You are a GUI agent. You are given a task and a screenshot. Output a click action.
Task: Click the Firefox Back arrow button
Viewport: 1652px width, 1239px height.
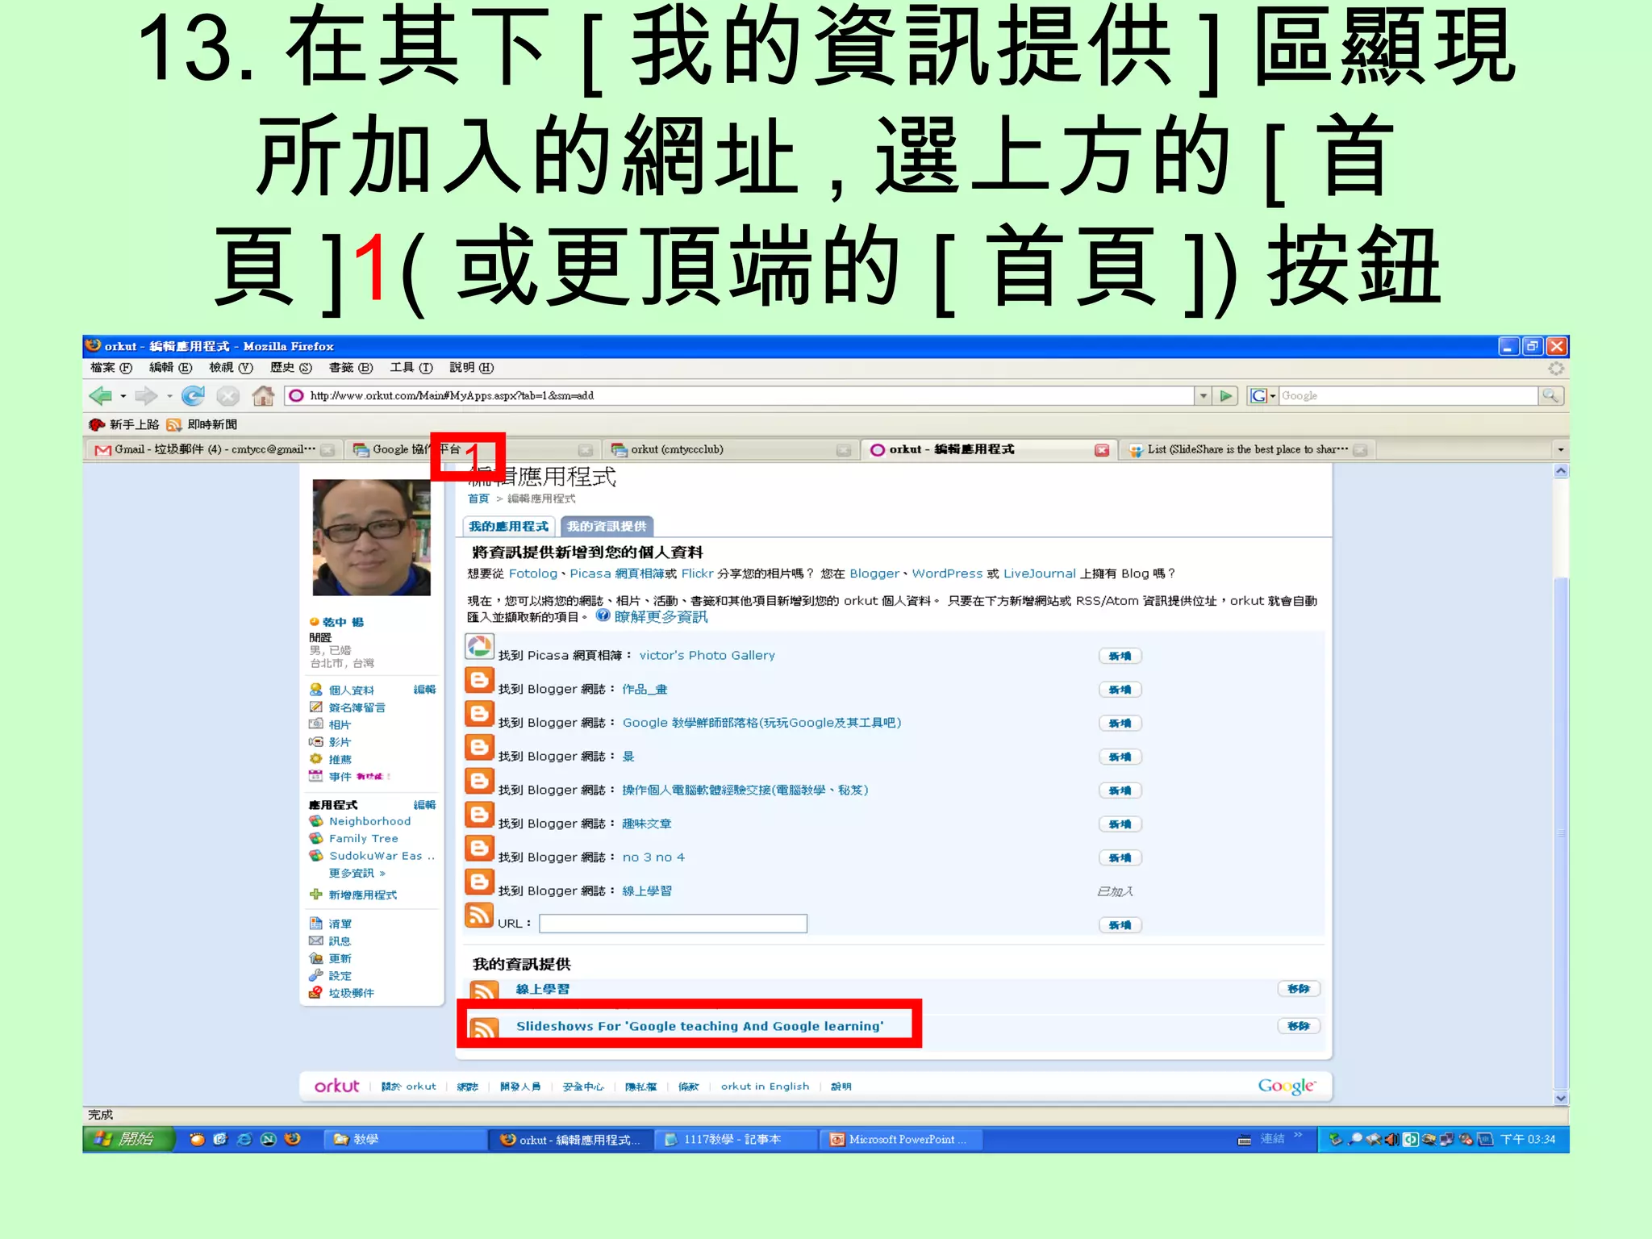[101, 395]
